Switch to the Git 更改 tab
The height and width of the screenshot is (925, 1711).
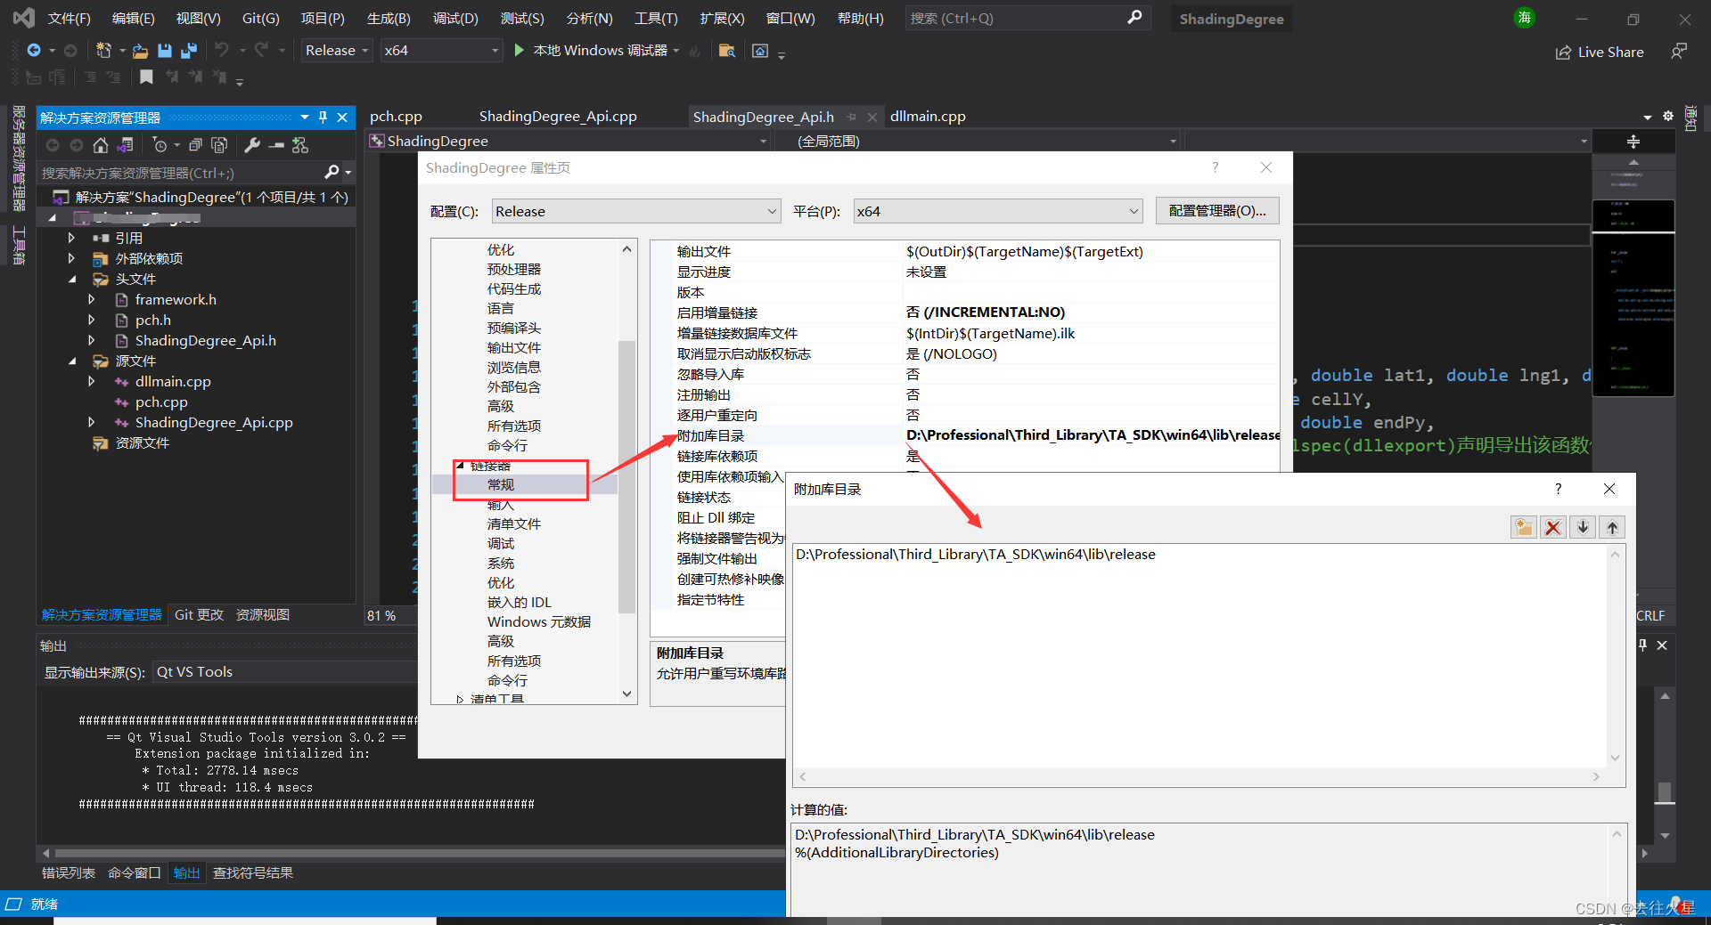click(199, 615)
